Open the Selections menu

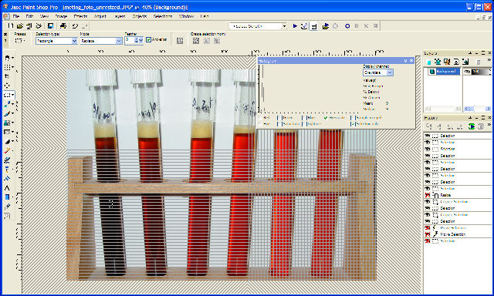pyautogui.click(x=163, y=16)
